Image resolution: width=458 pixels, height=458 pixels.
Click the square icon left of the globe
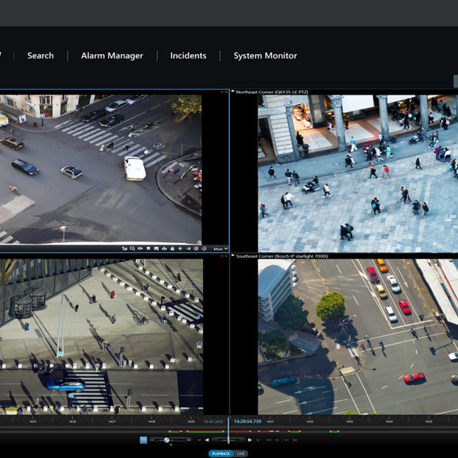tap(196, 248)
